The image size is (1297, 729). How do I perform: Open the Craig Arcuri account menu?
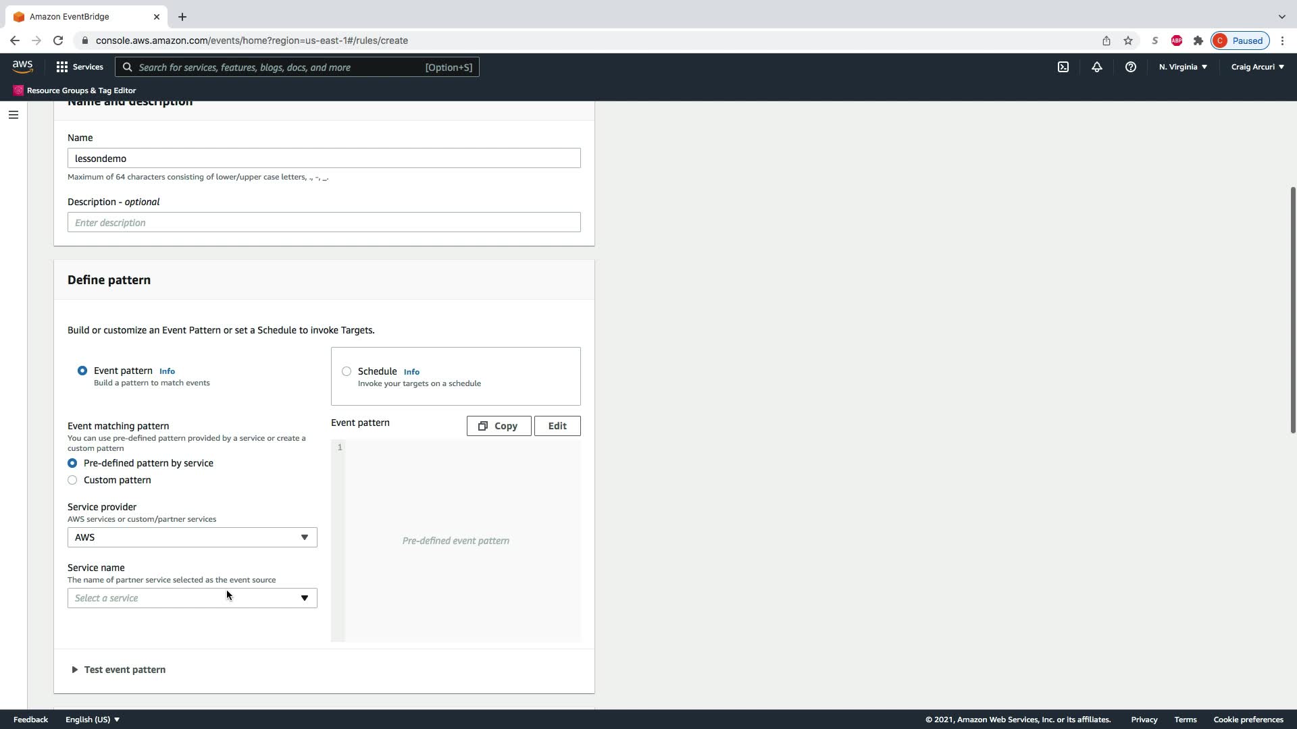1257,67
